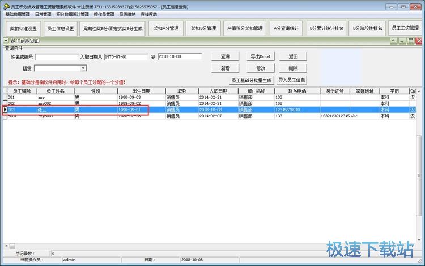Click the 员工基础分批量生成 button
The width and height of the screenshot is (425, 266).
(251, 80)
